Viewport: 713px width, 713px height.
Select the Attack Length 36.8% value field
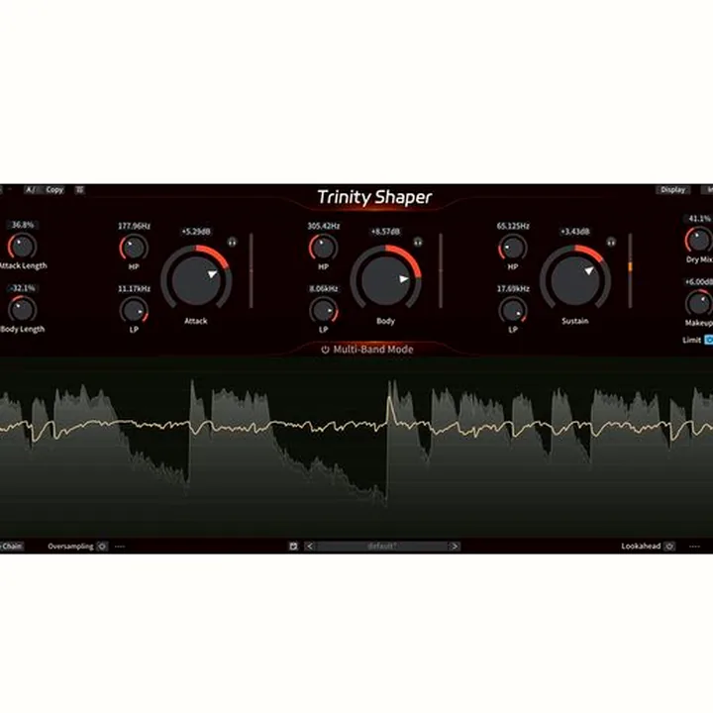click(x=23, y=225)
